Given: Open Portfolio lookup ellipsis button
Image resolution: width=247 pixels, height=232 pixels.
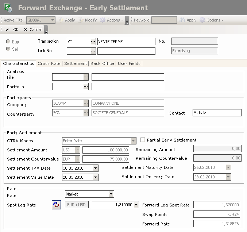Looking at the screenshot, I should [x=86, y=86].
